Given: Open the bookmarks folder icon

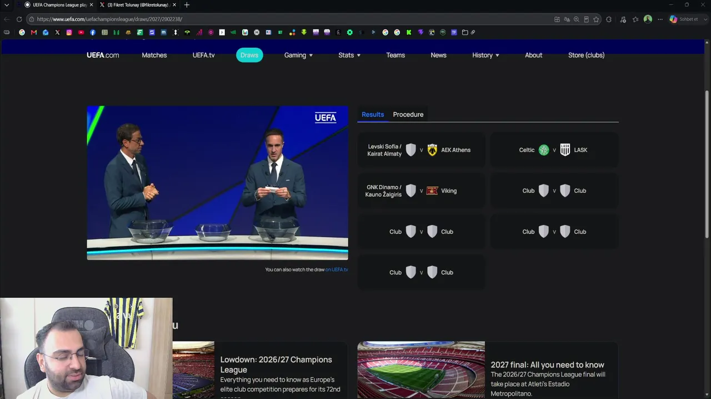Looking at the screenshot, I should pyautogui.click(x=465, y=33).
